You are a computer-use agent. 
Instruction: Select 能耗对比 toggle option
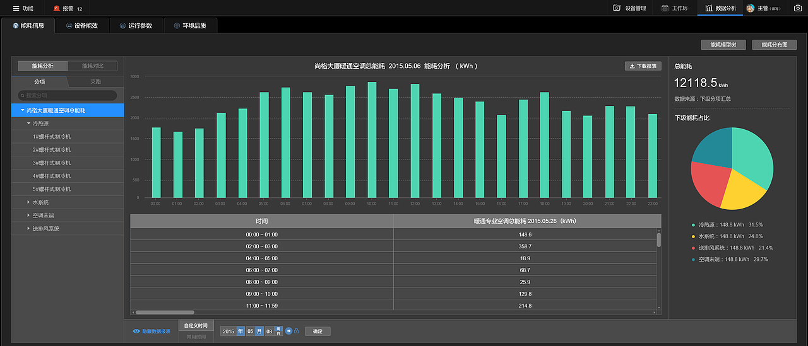click(x=92, y=66)
